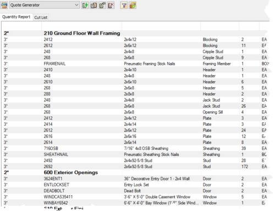Image resolution: width=275 pixels, height=214 pixels.
Task: Click the 2x6x10 description
Action: pos(130,82)
